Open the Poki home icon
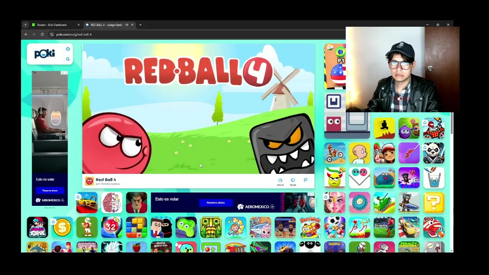This screenshot has height=275, width=489. [x=68, y=49]
